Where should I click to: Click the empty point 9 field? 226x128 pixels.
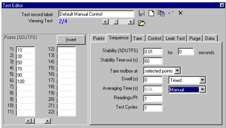pos(25,100)
